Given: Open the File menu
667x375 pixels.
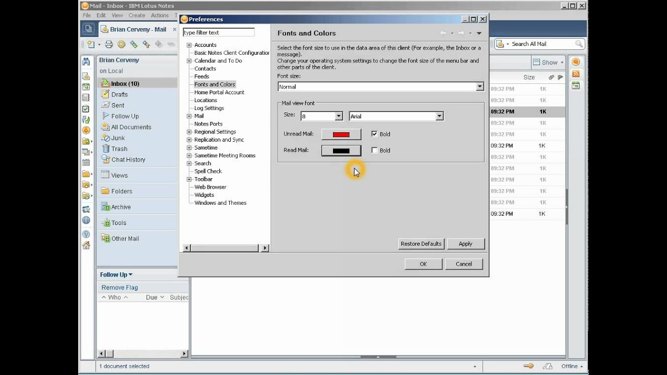Looking at the screenshot, I should (x=87, y=16).
